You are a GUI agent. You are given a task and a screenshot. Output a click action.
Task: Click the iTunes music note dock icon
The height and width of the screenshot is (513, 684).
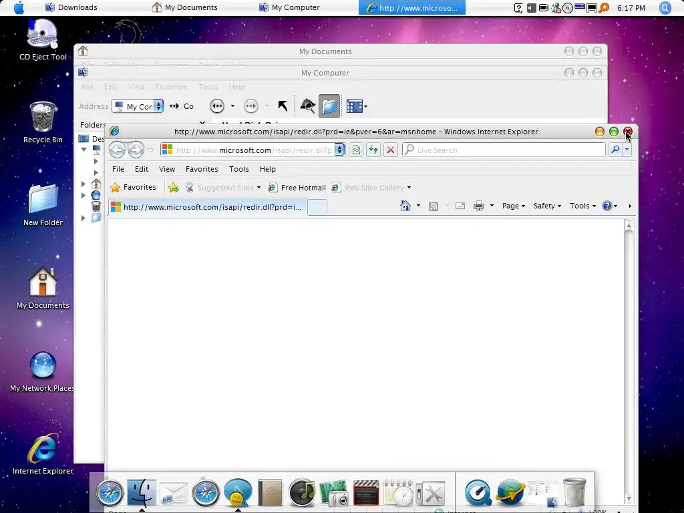click(302, 492)
